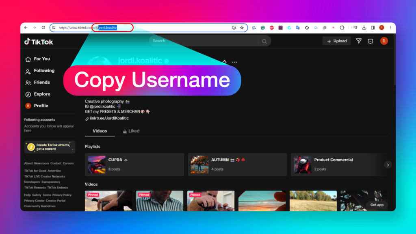Image resolution: width=416 pixels, height=234 pixels.
Task: Go to For You feed
Action: (38, 59)
